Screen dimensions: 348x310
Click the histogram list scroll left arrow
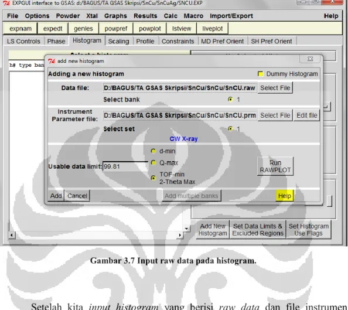pyautogui.click(x=12, y=235)
